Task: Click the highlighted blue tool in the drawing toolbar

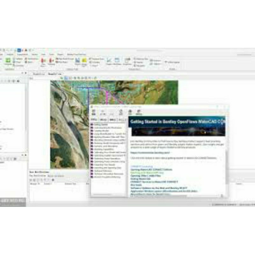Action: [x=66, y=78]
